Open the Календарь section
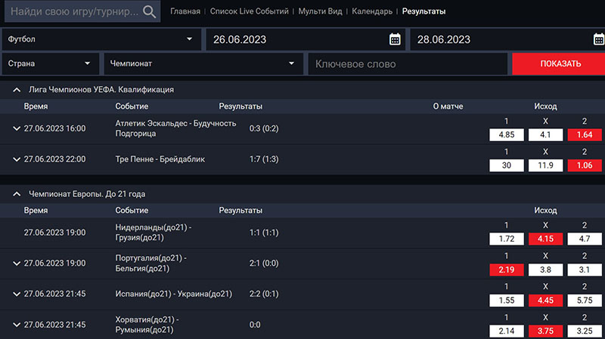605x339 pixels. click(372, 11)
